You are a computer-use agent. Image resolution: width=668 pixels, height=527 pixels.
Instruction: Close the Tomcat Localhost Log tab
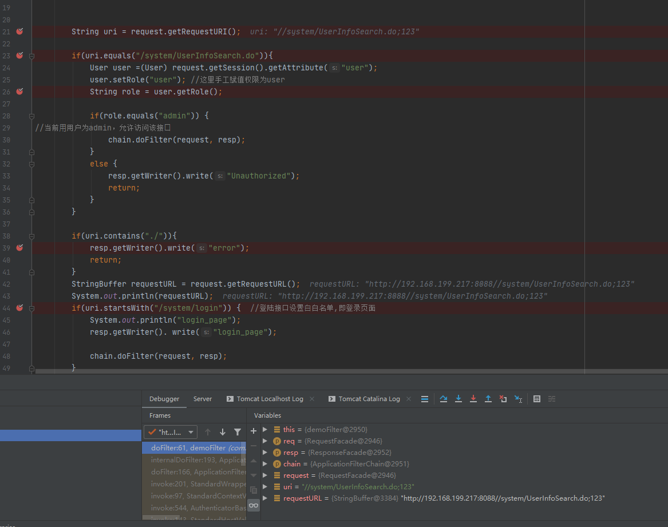pos(311,399)
